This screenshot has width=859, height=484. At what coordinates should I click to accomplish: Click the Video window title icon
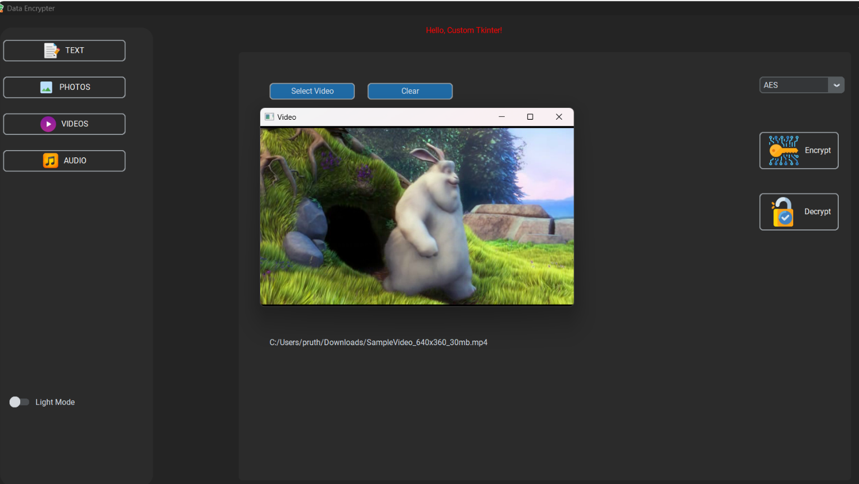click(x=269, y=117)
